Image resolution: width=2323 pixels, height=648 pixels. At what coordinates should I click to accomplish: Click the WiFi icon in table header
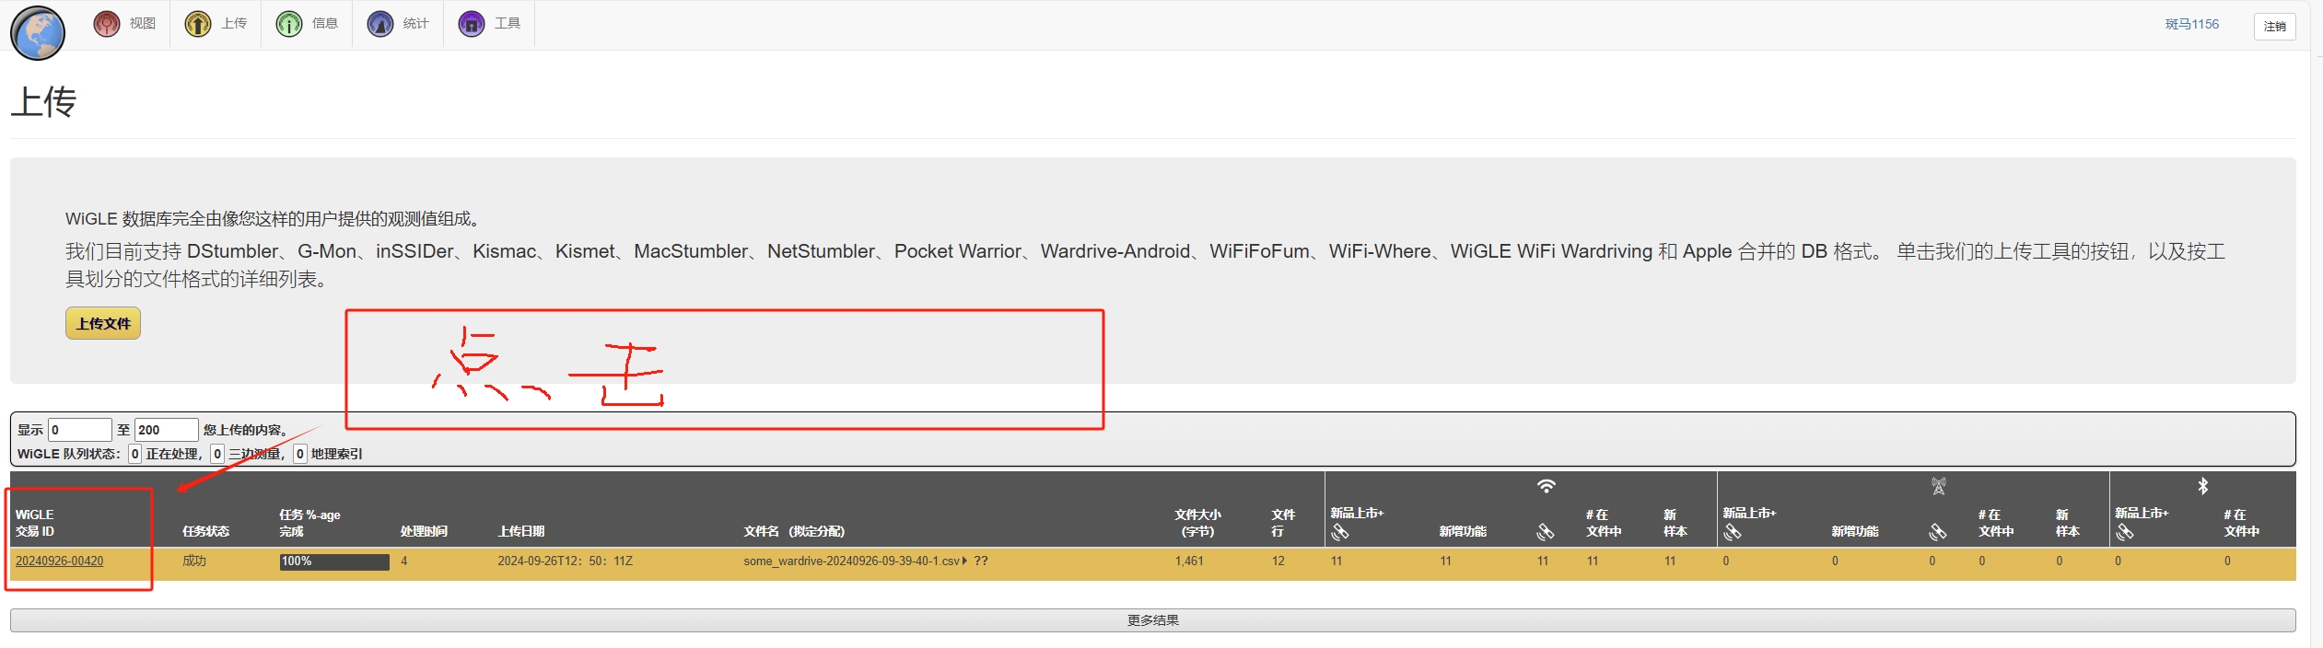point(1547,486)
